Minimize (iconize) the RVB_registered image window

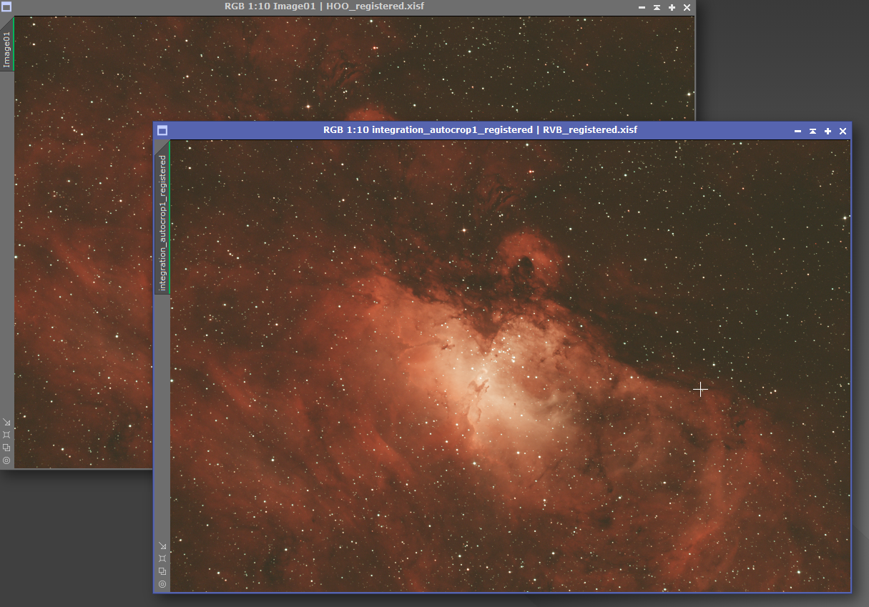point(798,131)
